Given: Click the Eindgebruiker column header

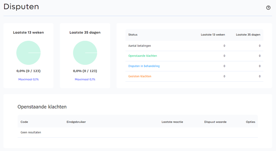Looking at the screenshot, I should pyautogui.click(x=76, y=122).
